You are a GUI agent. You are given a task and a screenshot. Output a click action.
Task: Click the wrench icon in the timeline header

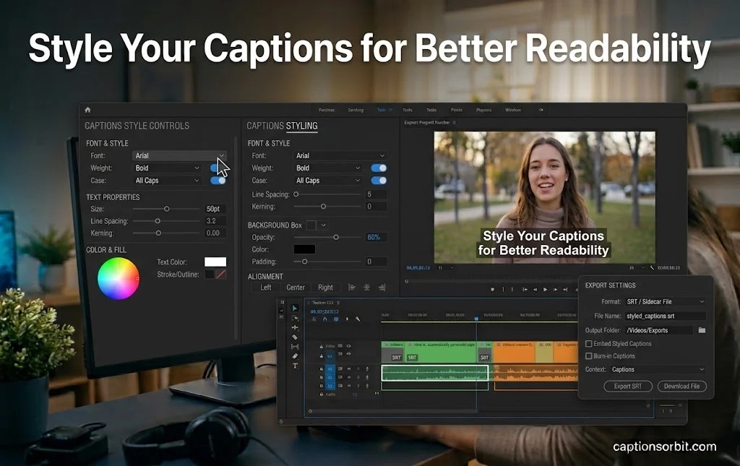coord(358,319)
